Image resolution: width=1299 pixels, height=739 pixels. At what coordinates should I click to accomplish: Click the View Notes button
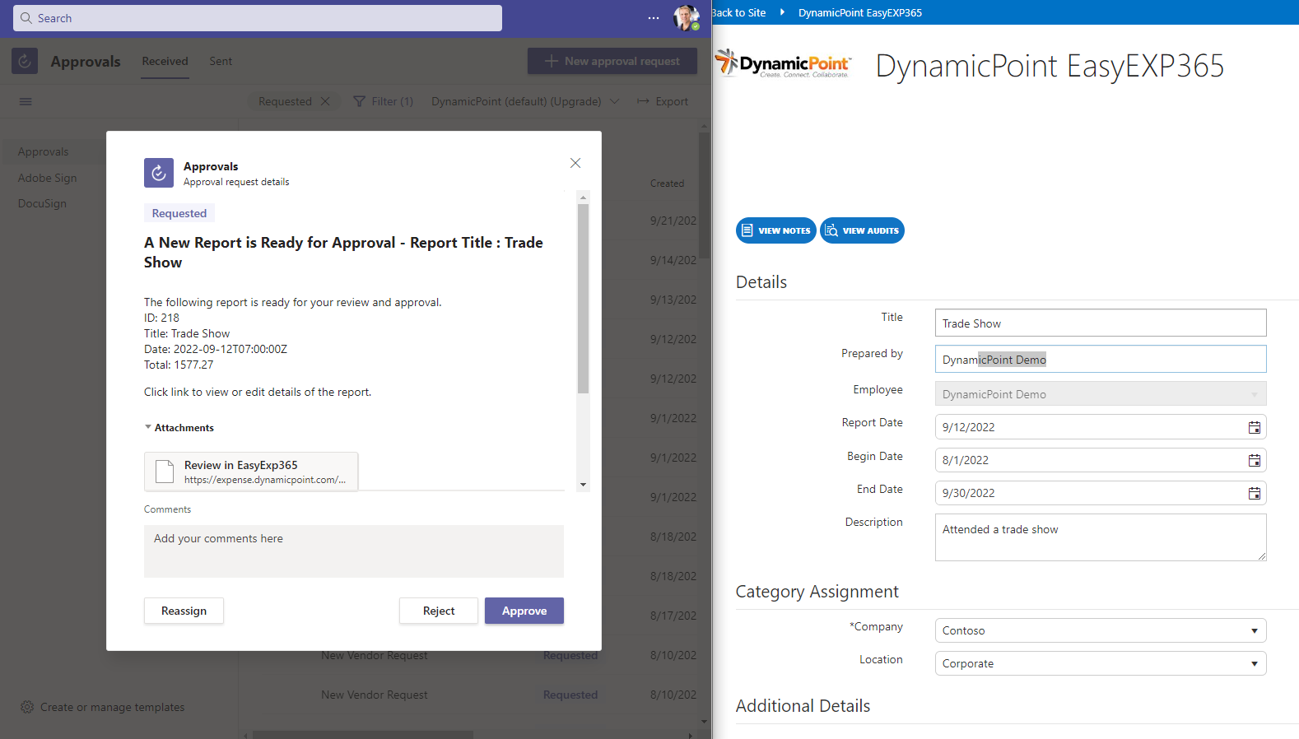tap(776, 230)
